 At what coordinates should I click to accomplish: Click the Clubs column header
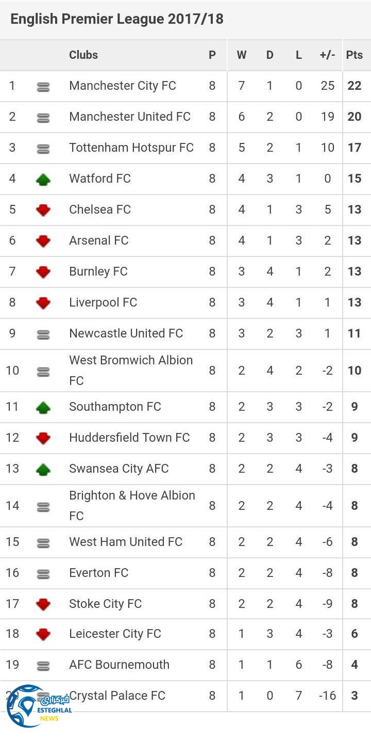pos(83,55)
